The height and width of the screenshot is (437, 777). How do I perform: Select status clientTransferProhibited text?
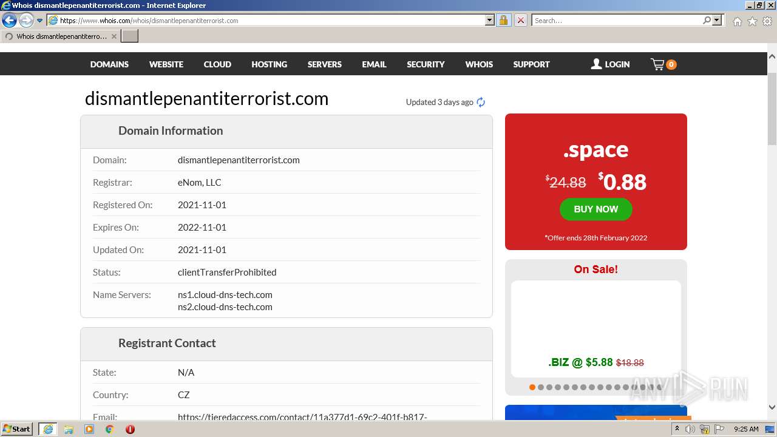coord(227,273)
